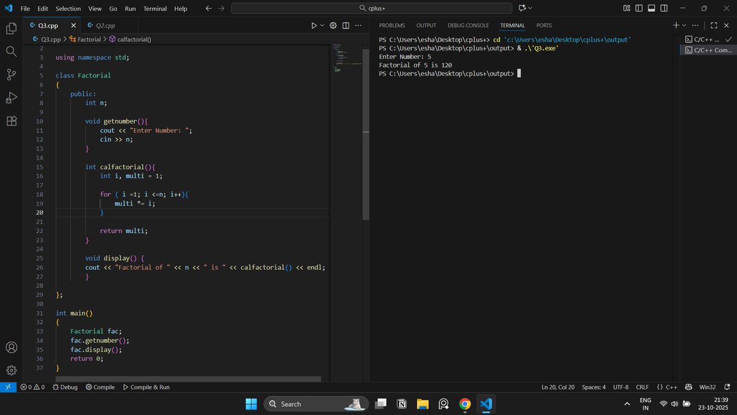Change the CRLF end of line sequence
This screenshot has height=415, width=737.
coord(642,387)
